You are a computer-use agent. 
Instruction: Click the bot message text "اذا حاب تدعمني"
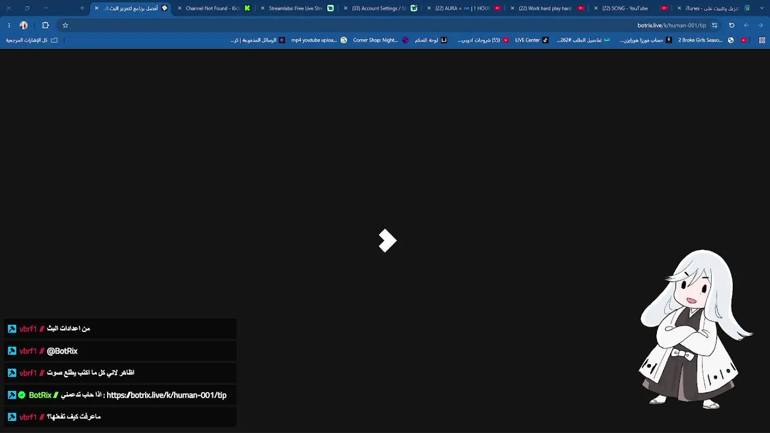point(82,395)
